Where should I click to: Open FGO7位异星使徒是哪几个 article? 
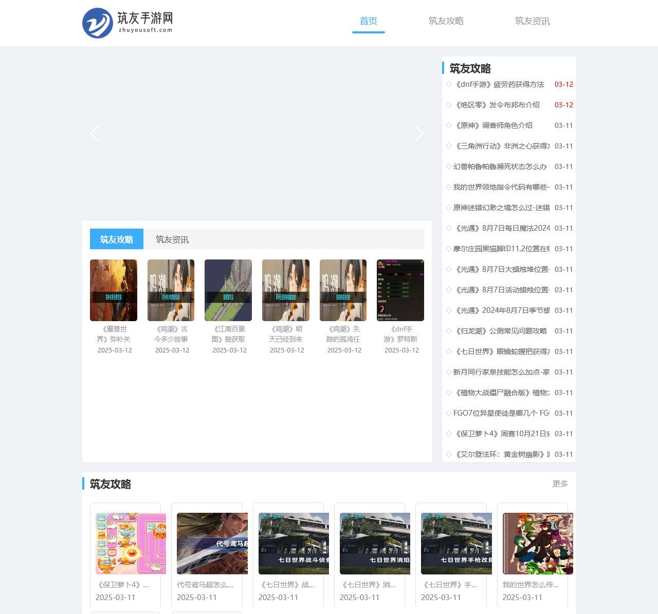coord(501,413)
